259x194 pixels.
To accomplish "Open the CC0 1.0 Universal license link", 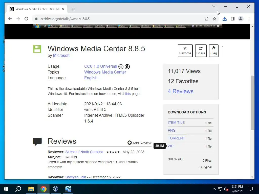I will pos(101,66).
